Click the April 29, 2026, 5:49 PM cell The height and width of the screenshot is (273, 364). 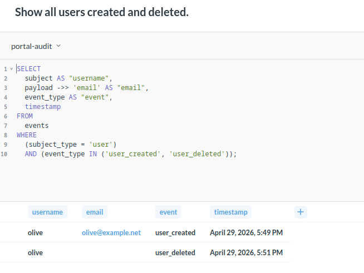[x=247, y=232]
